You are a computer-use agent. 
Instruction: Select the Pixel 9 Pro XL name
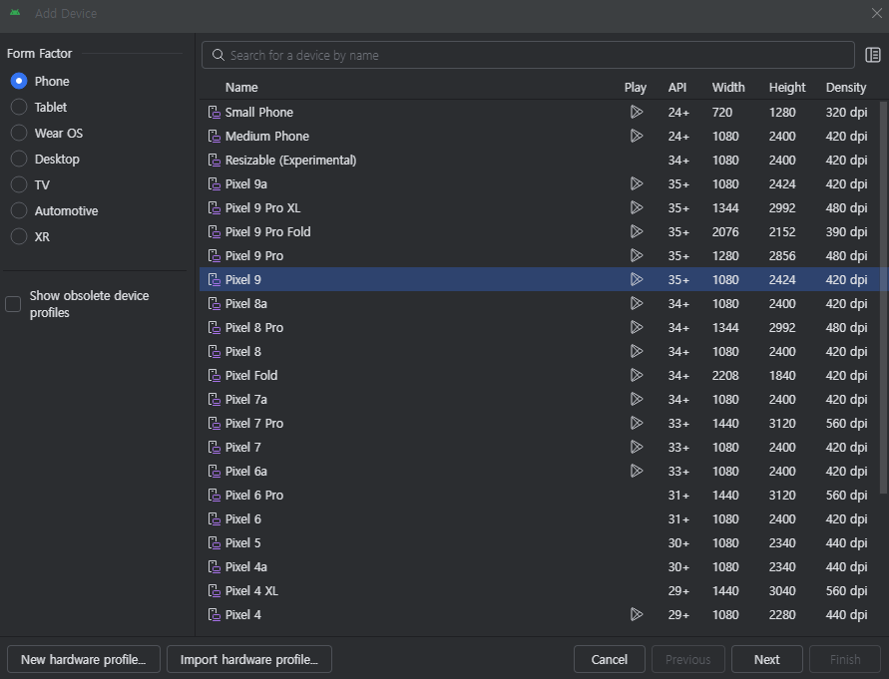click(262, 207)
